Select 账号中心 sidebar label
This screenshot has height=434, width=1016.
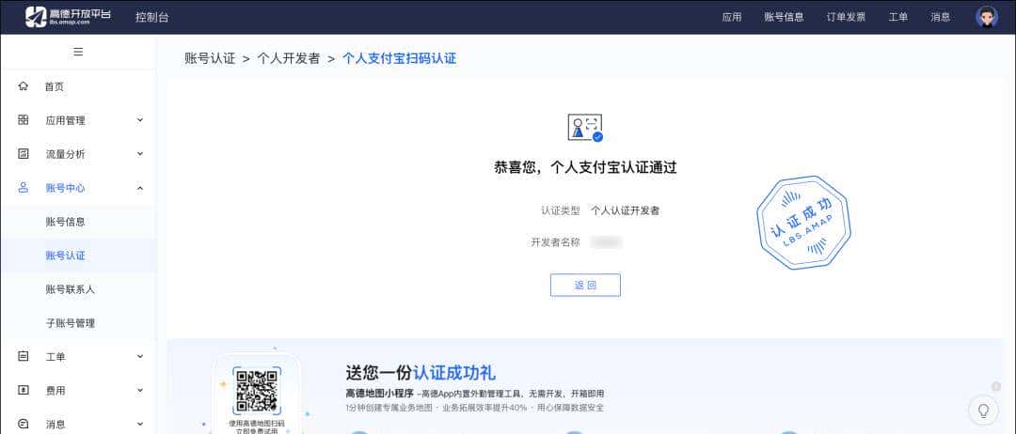coord(65,188)
